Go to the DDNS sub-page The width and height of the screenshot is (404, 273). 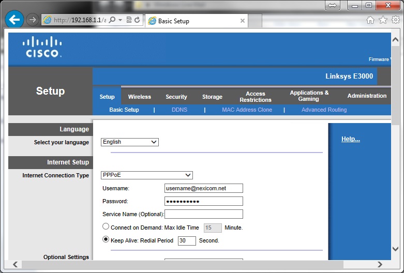tap(179, 110)
